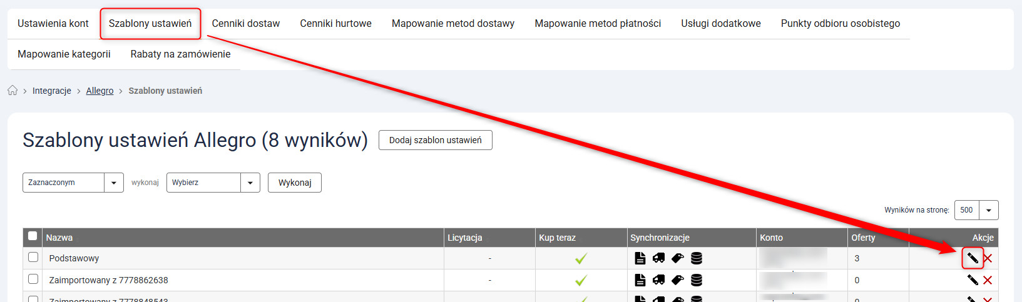Switch to the Cenniki dostaw tab
Screen dimensions: 1022x302
(x=245, y=24)
